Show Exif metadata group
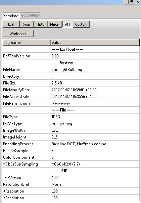 [11, 24]
